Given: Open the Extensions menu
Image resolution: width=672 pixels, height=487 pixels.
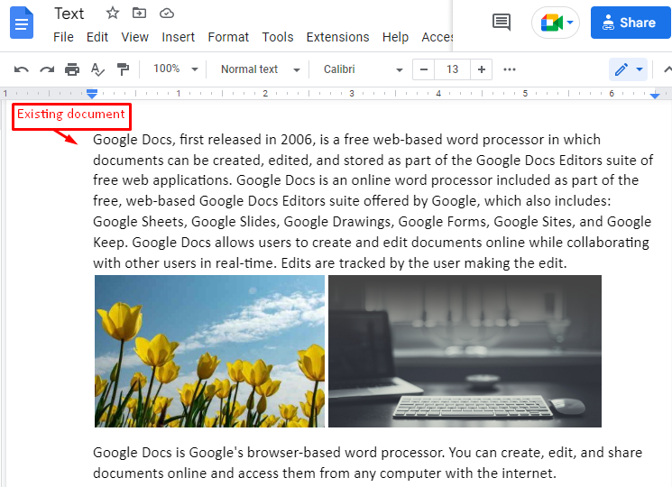Looking at the screenshot, I should (x=337, y=37).
